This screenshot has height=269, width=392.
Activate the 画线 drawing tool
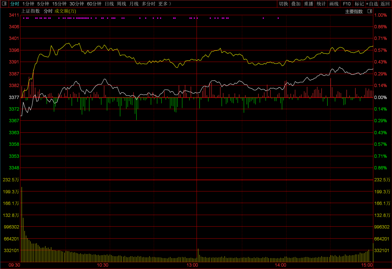334,4
